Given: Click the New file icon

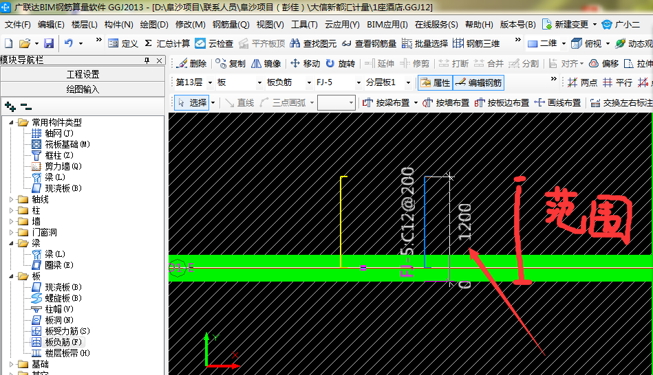Looking at the screenshot, I should tap(9, 43).
